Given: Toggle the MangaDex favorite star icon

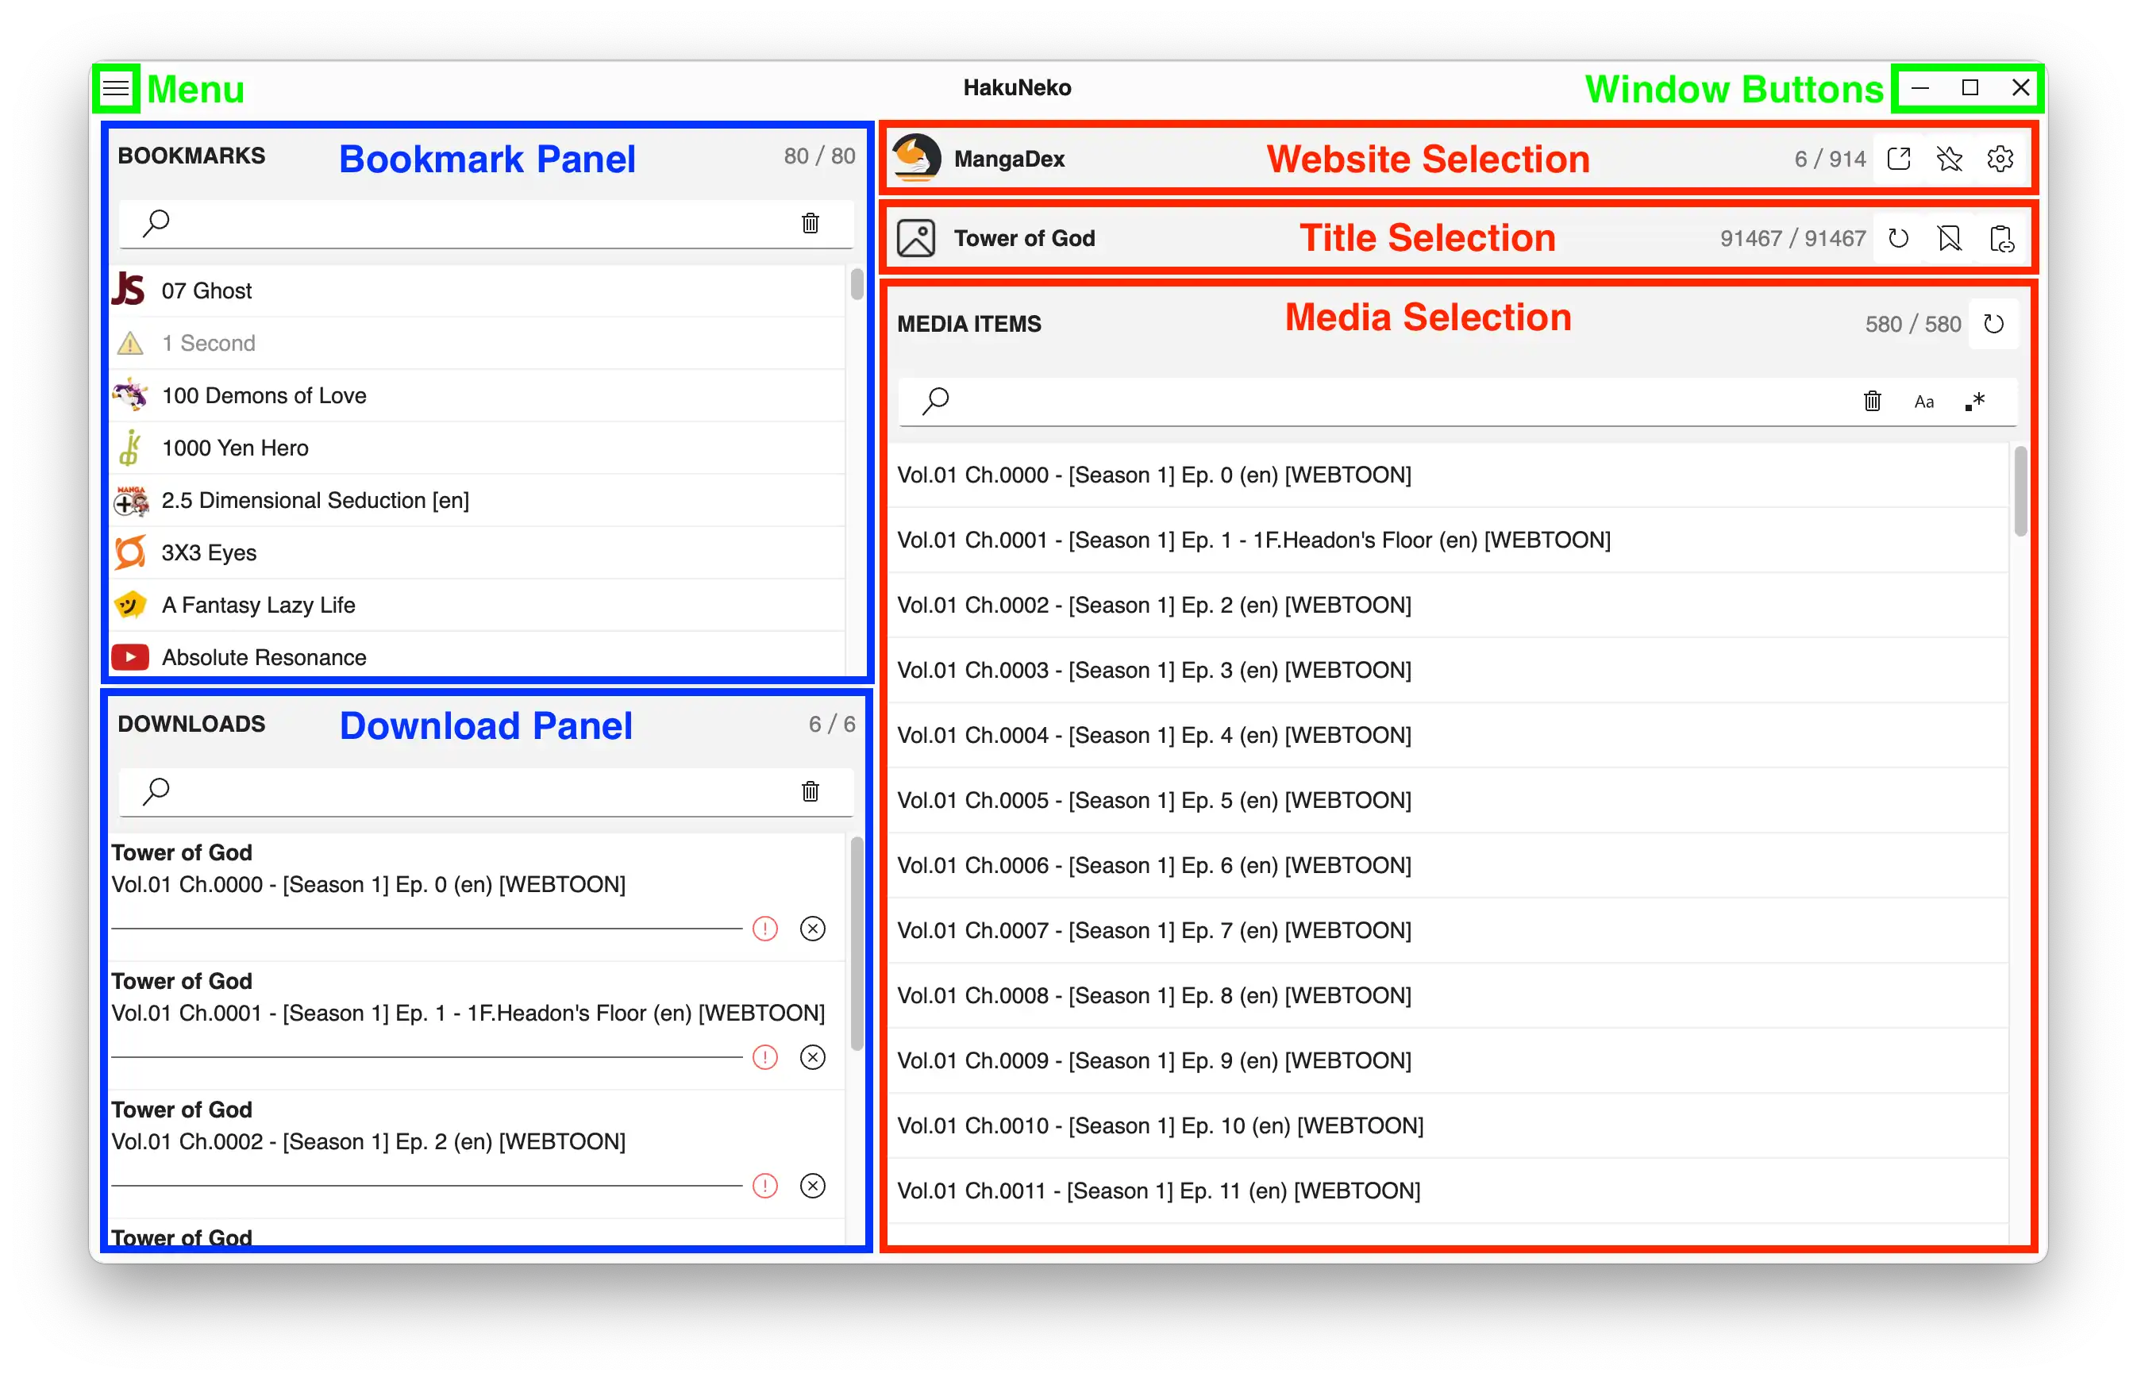Looking at the screenshot, I should (x=1949, y=160).
